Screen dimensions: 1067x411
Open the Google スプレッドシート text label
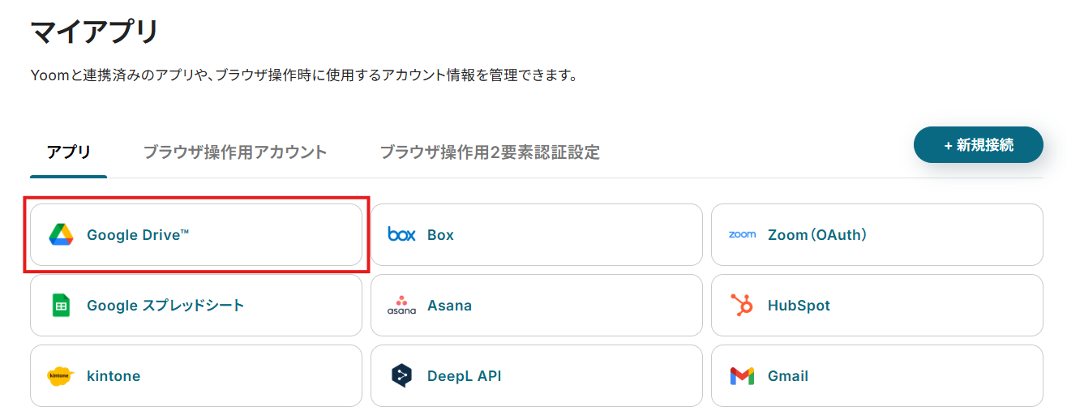pyautogui.click(x=165, y=306)
